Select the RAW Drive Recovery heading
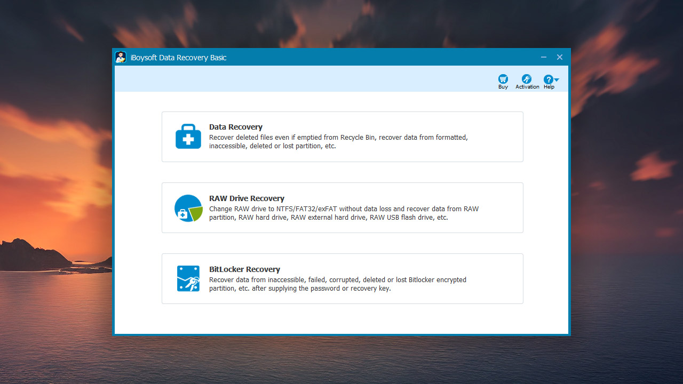 [247, 198]
